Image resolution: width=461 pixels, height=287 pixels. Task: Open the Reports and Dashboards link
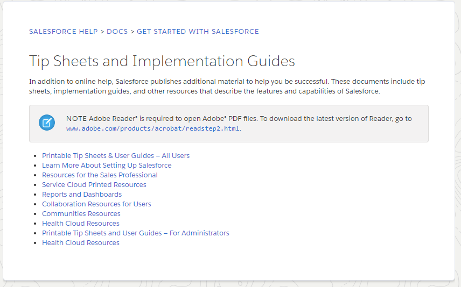82,194
